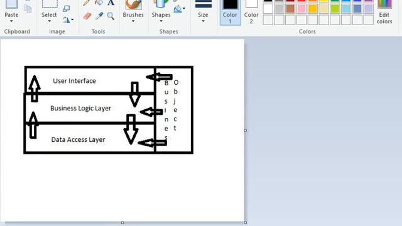402x226 pixels.
Task: Open the Edit colors dialog
Action: pos(384,12)
